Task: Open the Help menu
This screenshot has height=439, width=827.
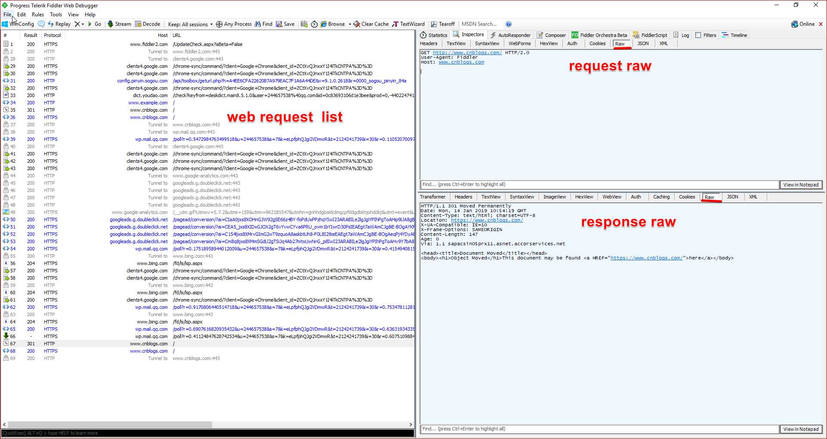Action: pyautogui.click(x=90, y=15)
